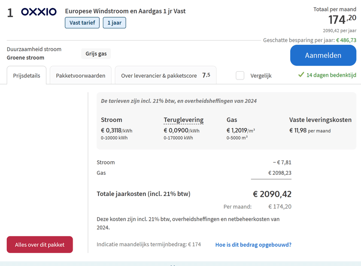Viewport: 361px width, 266px height.
Task: Click the 174,20 total per month price
Action: [x=342, y=19]
